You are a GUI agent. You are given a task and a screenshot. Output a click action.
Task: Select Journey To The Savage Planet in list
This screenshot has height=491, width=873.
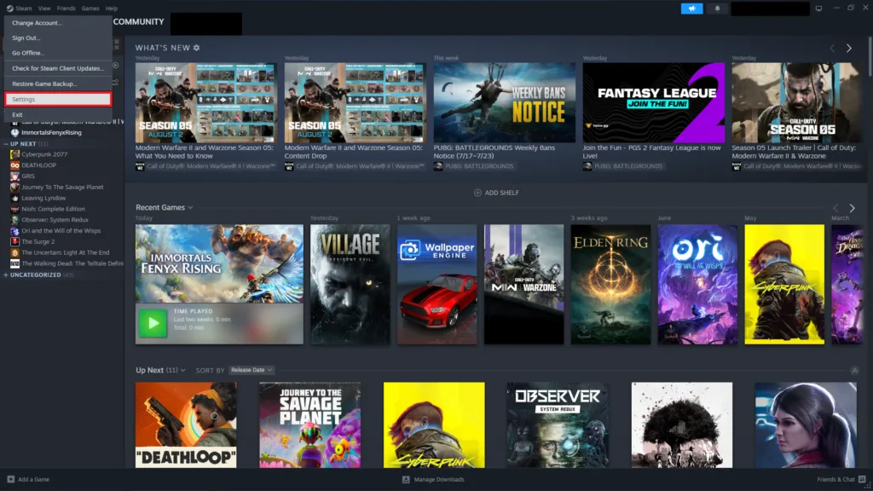click(x=62, y=187)
